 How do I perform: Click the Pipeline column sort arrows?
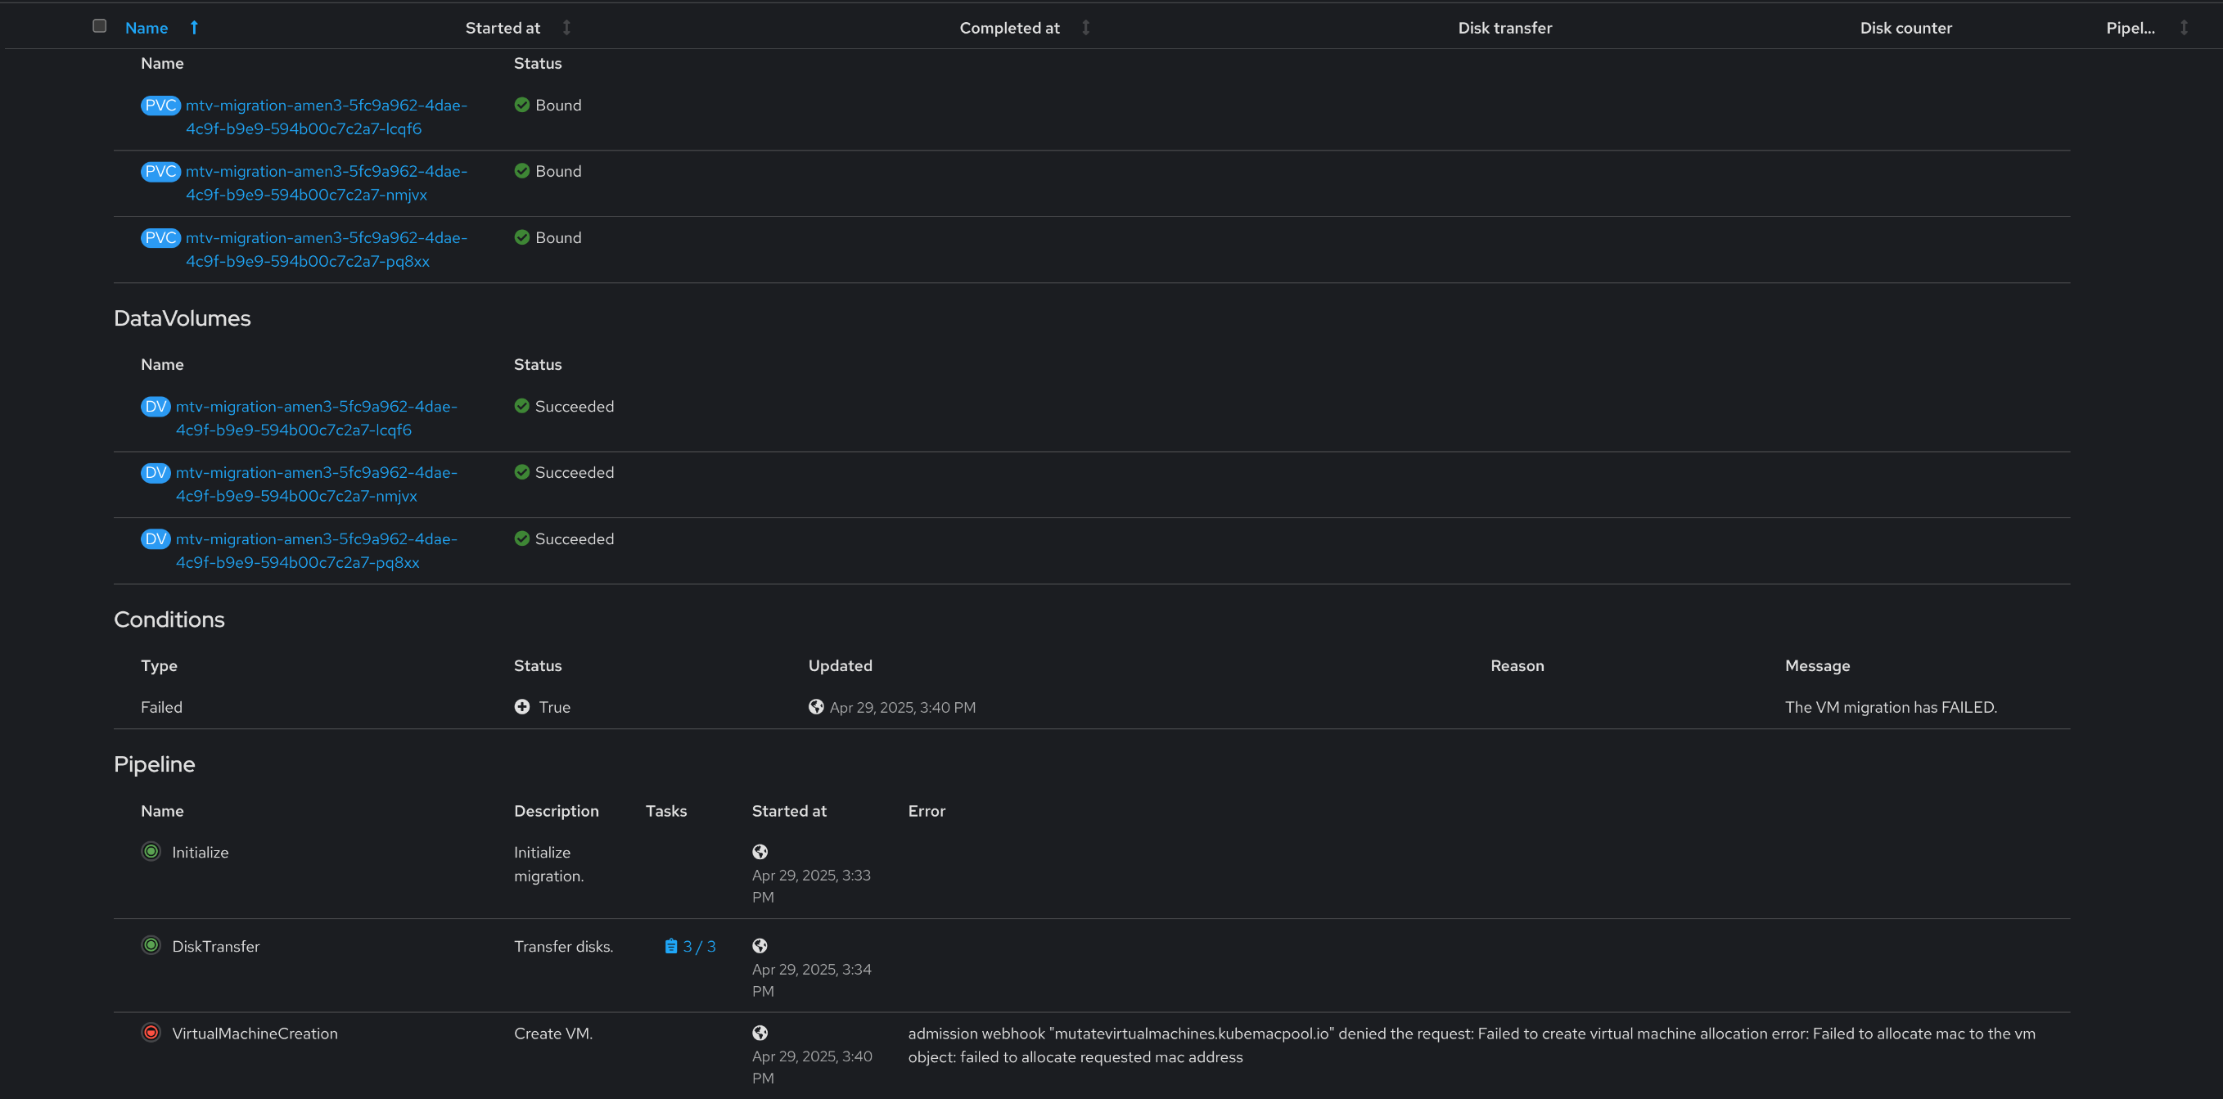tap(2184, 28)
